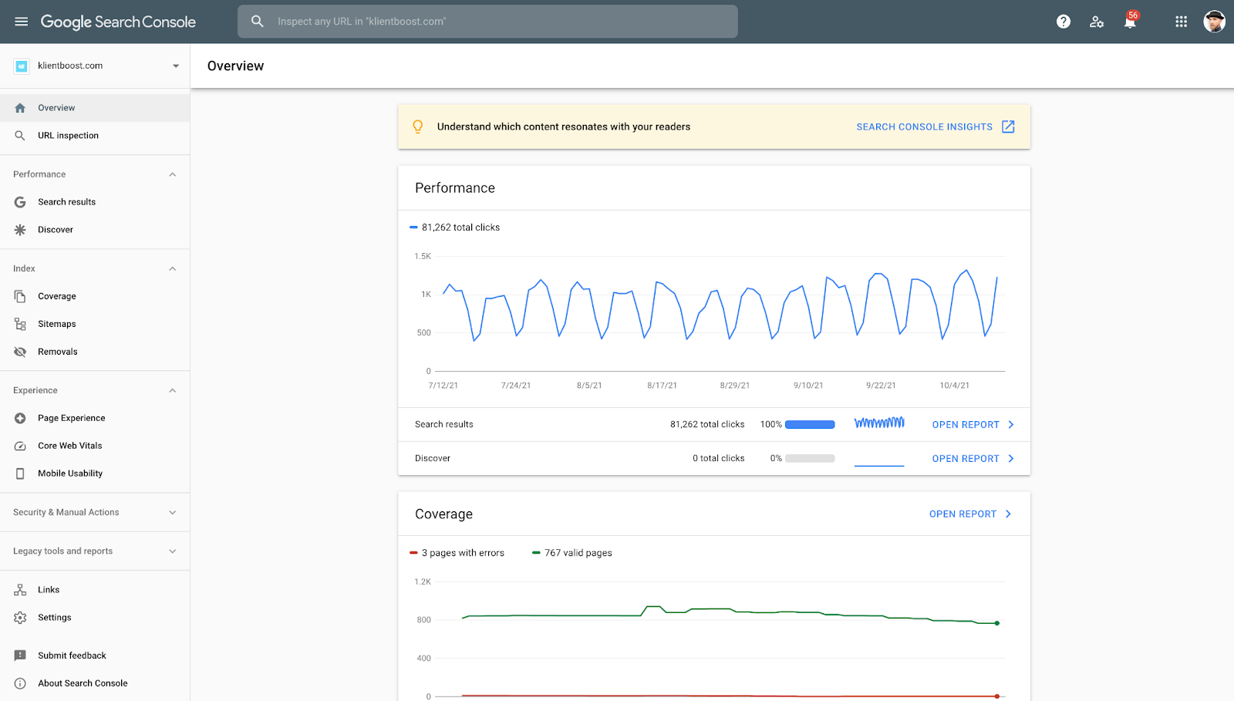The image size is (1234, 701).
Task: Click the Performance card heading
Action: coord(455,188)
